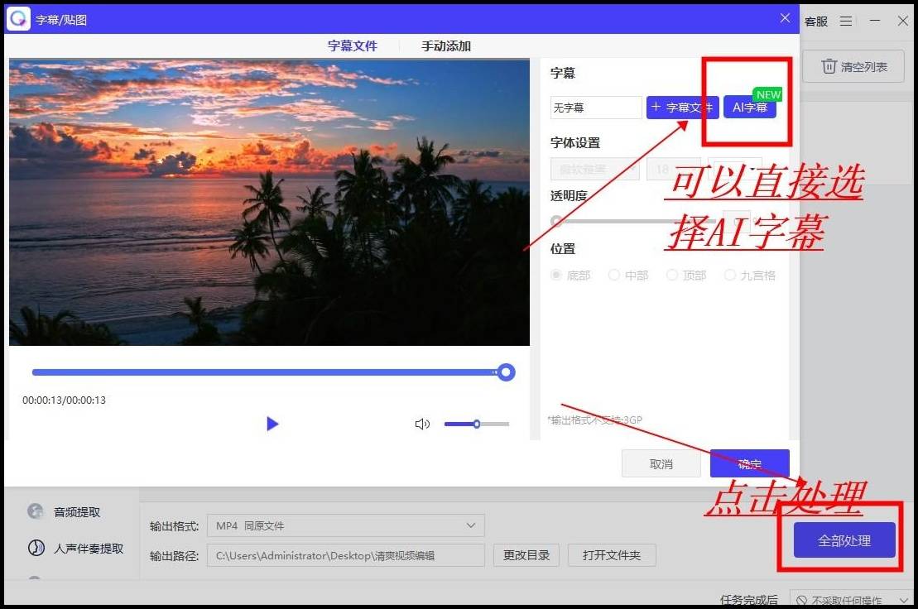Select the 顶部 position radio button
This screenshot has width=918, height=609.
672,275
